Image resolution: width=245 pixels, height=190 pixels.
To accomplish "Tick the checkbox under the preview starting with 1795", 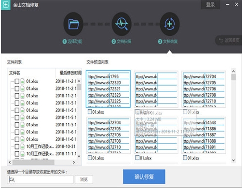I will pyautogui.click(x=90, y=112).
